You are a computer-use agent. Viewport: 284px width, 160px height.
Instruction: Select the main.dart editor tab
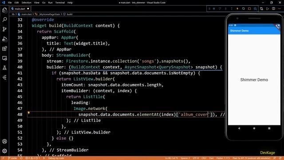pyautogui.click(x=20, y=9)
